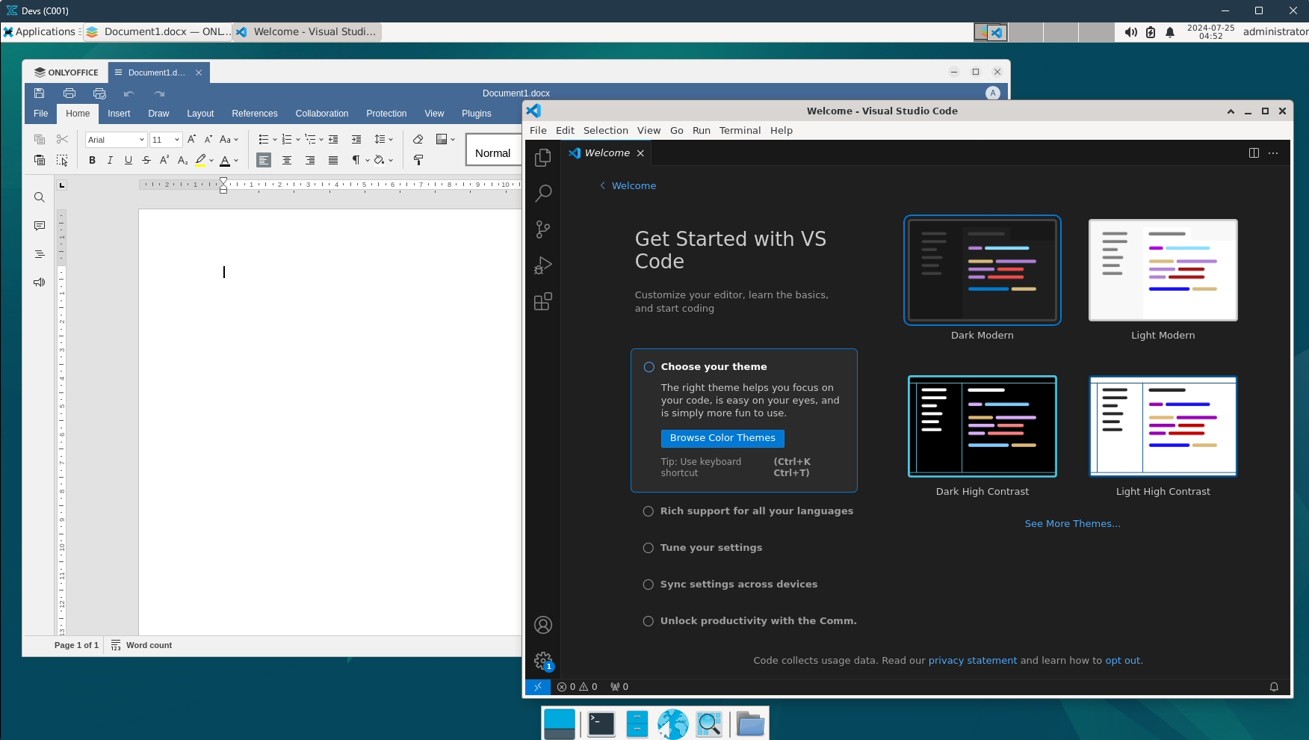This screenshot has height=740, width=1309.
Task: Click the Manage gear icon
Action: click(x=543, y=660)
